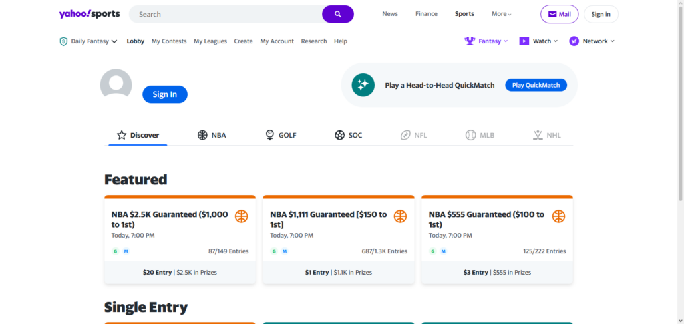Click the Finance link
Screen dimensions: 684x324
426,14
